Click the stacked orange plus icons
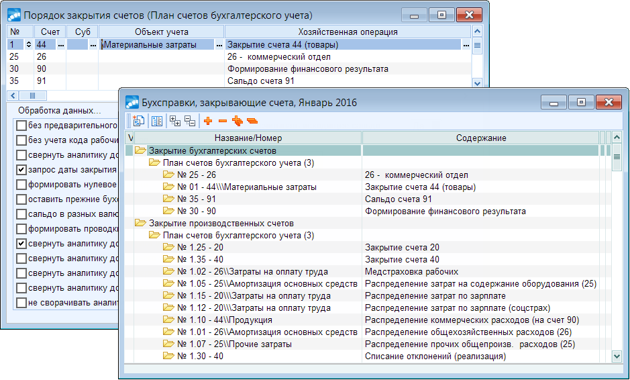Image resolution: width=630 pixels, height=380 pixels. pos(238,121)
